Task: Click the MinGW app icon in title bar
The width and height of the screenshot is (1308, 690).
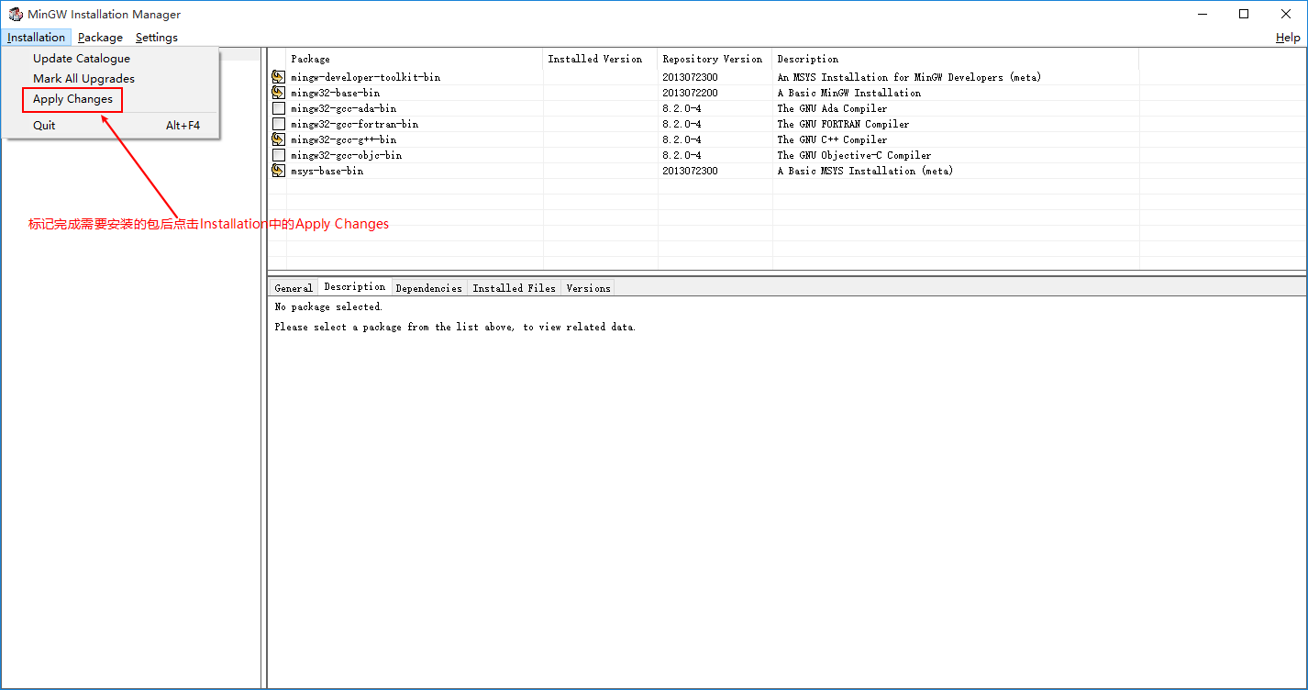Action: pyautogui.click(x=16, y=14)
